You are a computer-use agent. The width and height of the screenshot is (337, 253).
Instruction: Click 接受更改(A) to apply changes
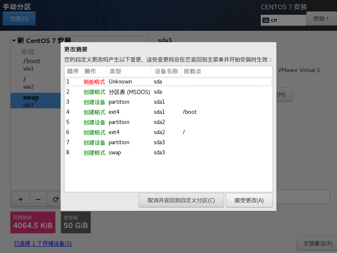click(249, 200)
